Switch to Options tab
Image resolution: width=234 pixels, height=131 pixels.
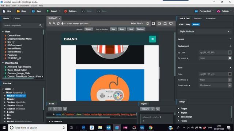click(197, 19)
